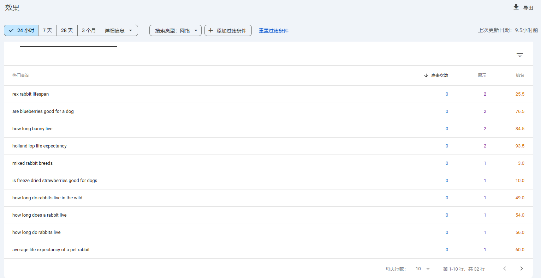Screen dimensions: 541x278
Task: Open the table filter rows icon
Action: (519, 55)
